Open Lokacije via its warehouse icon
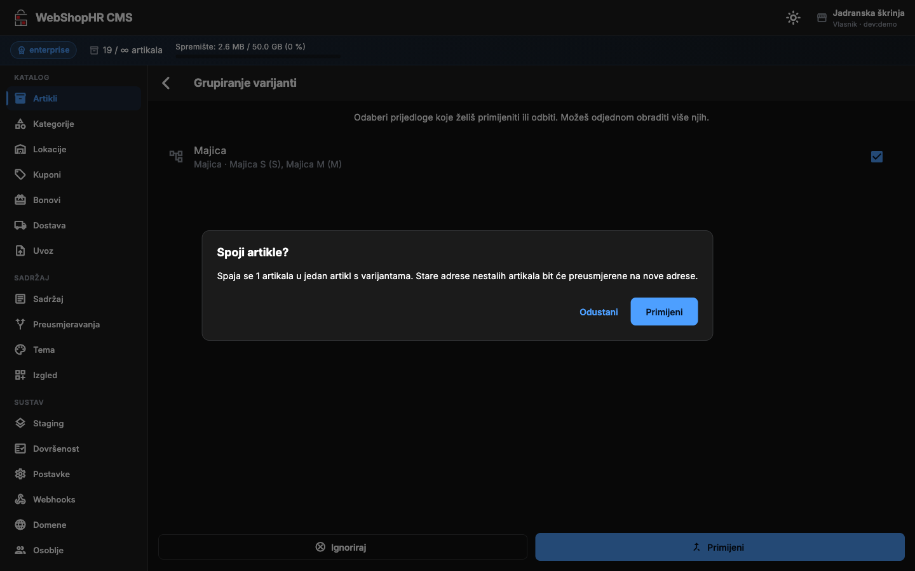This screenshot has height=571, width=915. pos(20,149)
